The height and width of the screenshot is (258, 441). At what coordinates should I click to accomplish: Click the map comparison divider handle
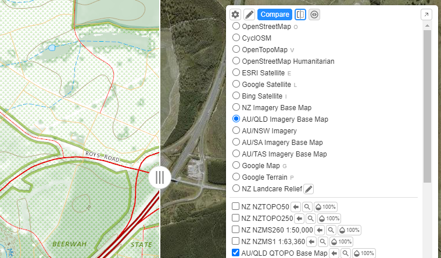point(160,177)
